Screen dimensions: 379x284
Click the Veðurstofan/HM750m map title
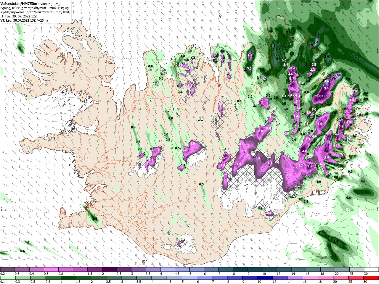pyautogui.click(x=19, y=3)
